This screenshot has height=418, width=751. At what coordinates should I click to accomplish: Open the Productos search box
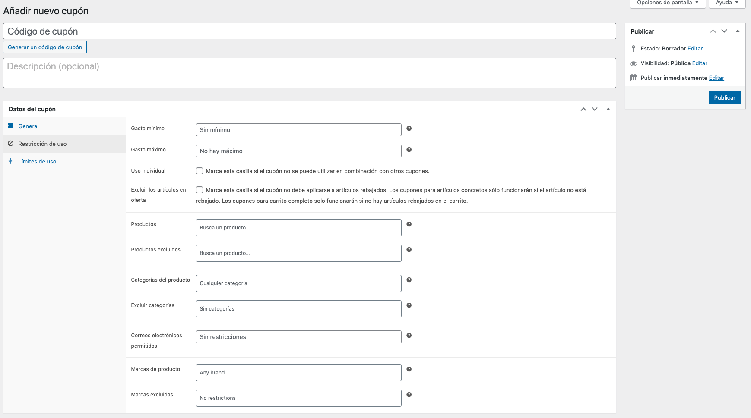pos(298,228)
